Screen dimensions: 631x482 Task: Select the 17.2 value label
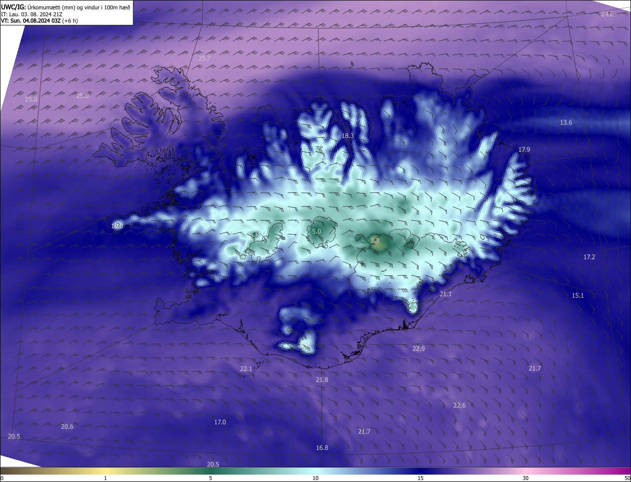coord(589,257)
